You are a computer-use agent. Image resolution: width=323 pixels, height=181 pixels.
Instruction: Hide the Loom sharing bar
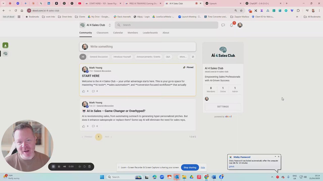pyautogui.click(x=203, y=167)
